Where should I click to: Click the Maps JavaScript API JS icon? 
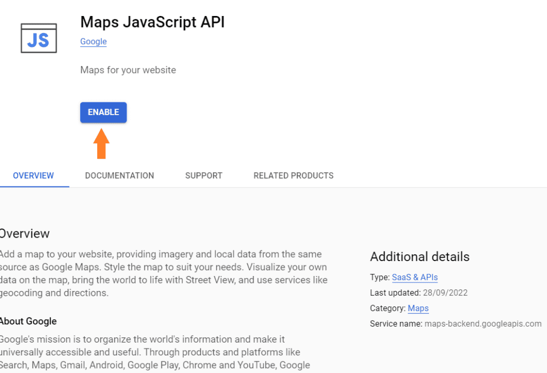coord(38,38)
